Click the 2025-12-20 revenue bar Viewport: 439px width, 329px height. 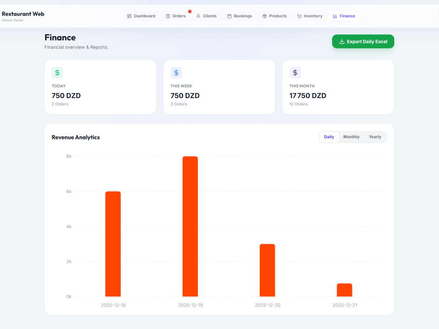click(x=267, y=270)
